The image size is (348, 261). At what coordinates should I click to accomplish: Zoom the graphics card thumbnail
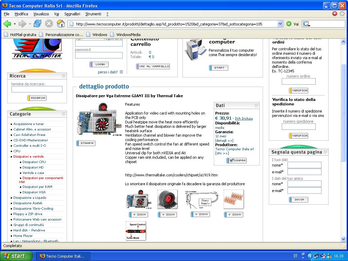pyautogui.click(x=139, y=215)
